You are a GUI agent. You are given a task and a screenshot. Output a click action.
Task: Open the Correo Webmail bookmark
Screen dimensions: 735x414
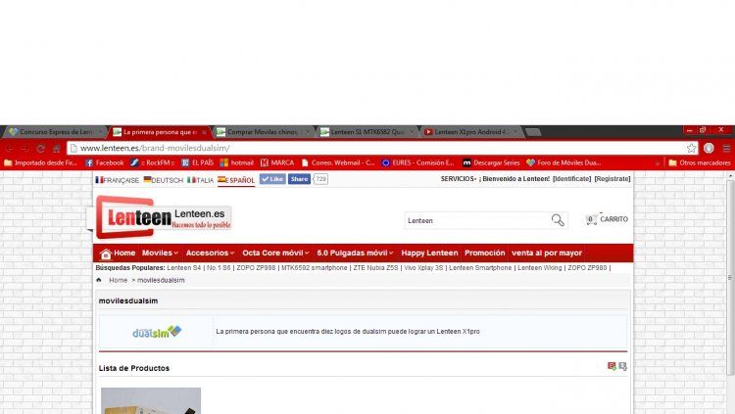coord(338,163)
